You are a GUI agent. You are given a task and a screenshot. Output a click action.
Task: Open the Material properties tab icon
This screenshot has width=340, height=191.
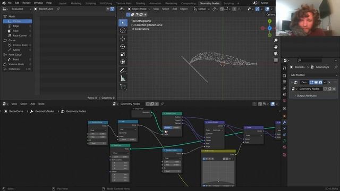click(285, 147)
